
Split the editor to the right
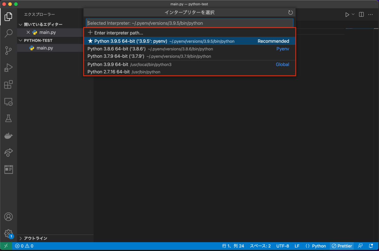(x=361, y=15)
